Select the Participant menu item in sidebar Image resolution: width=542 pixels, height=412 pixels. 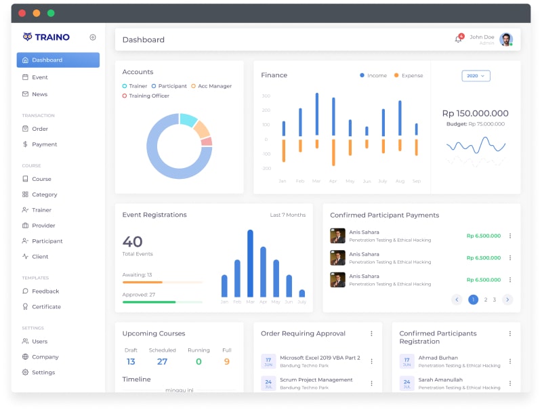coord(47,241)
